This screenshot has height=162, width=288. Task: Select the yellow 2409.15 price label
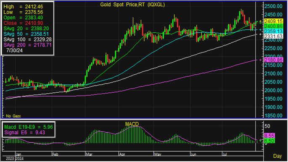[x=273, y=21]
